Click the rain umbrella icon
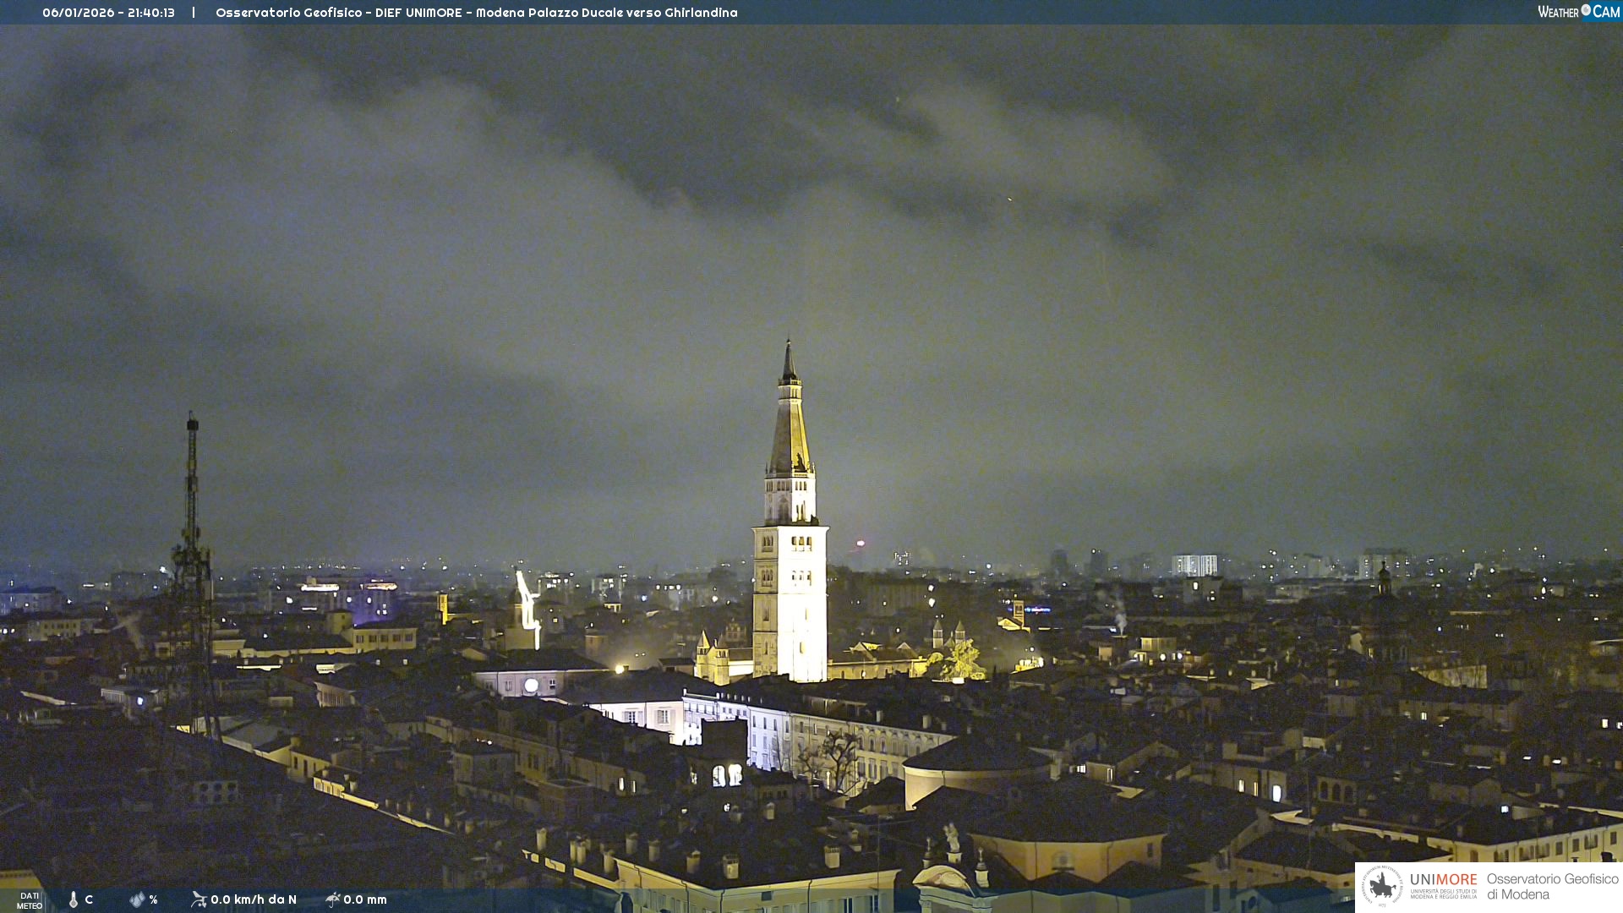Screen dimensions: 1623x913 coord(332,899)
